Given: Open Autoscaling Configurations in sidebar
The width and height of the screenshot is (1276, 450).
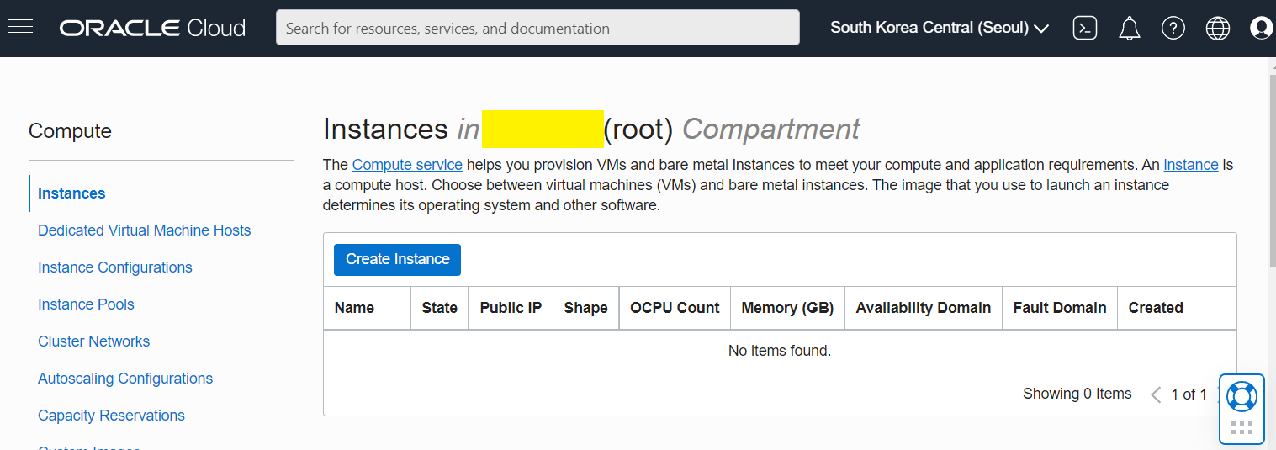Looking at the screenshot, I should 125,379.
